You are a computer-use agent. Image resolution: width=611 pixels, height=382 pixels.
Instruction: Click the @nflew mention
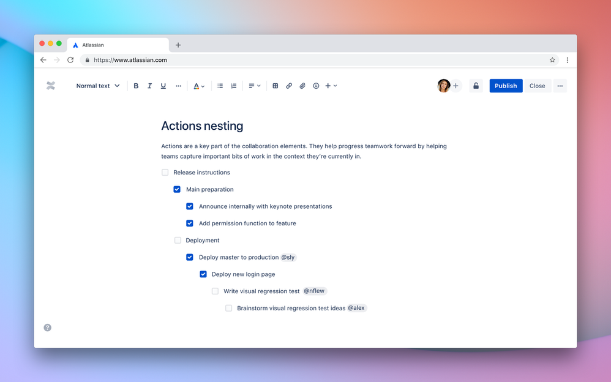click(x=314, y=291)
